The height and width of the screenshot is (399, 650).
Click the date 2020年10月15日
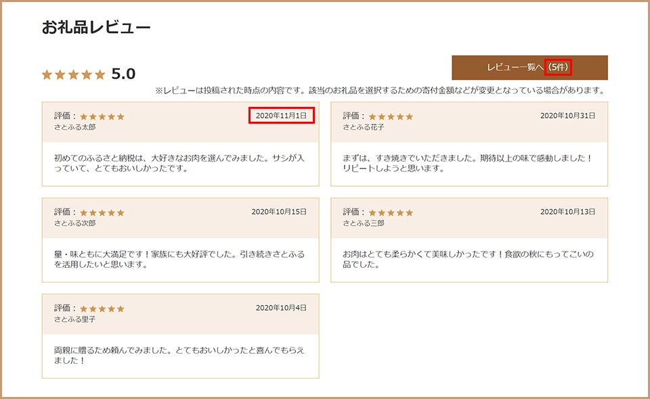279,212
